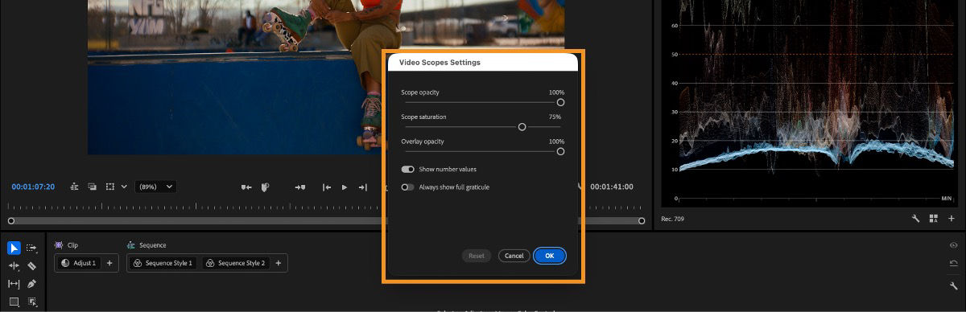Select the Sequence Style 2 chip
This screenshot has height=312, width=966.
coord(235,263)
